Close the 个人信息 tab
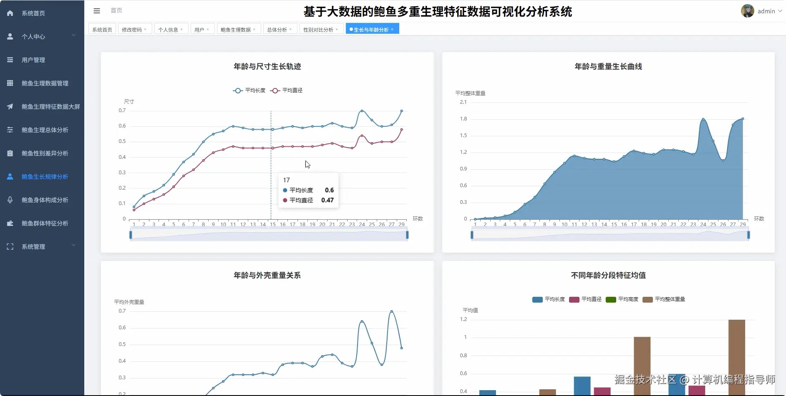786x396 pixels. [181, 30]
